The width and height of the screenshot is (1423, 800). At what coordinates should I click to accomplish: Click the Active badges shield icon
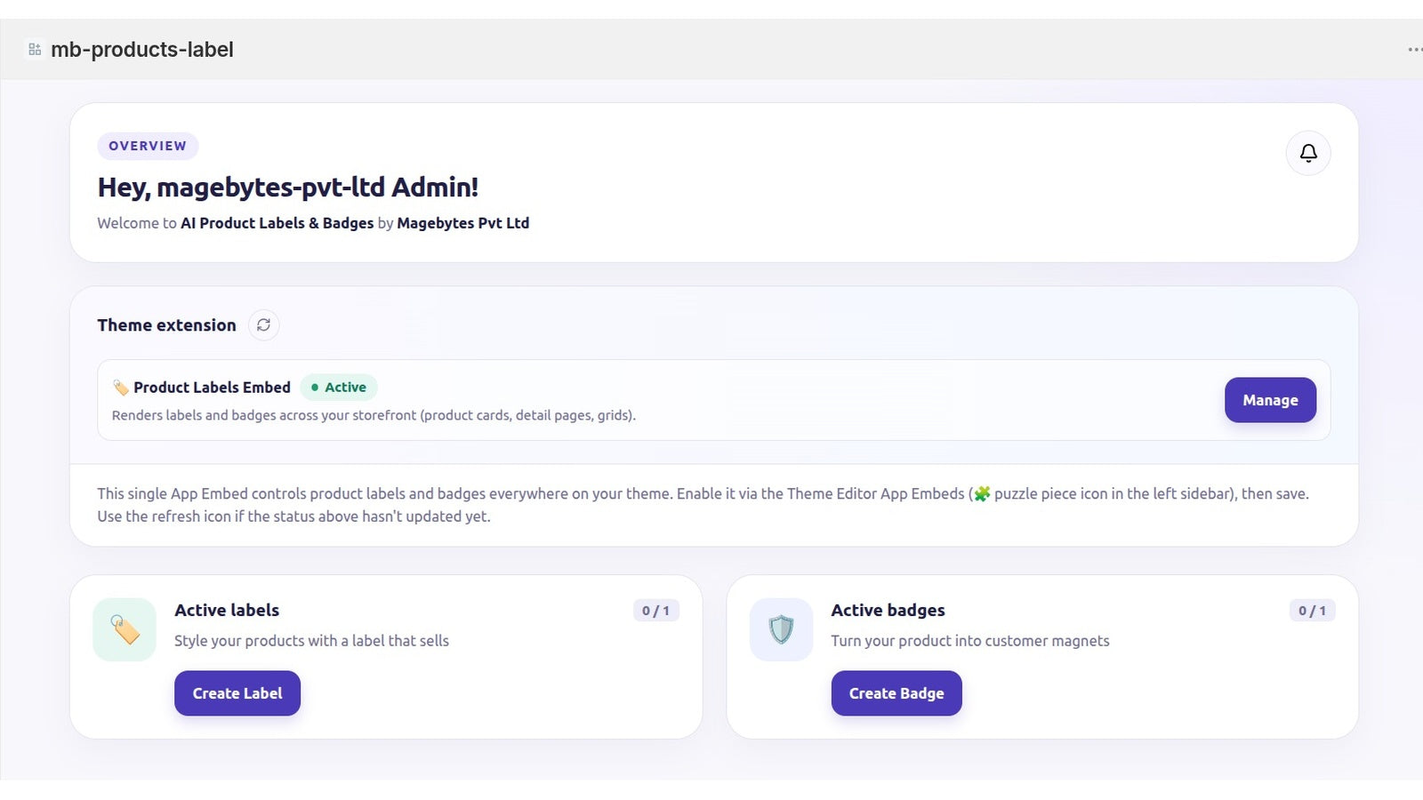tap(781, 629)
